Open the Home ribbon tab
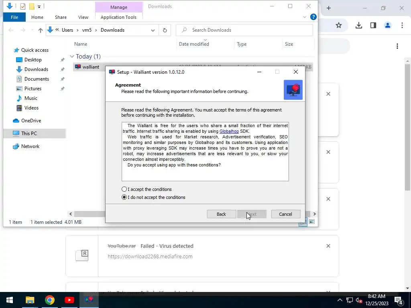 pos(37,17)
